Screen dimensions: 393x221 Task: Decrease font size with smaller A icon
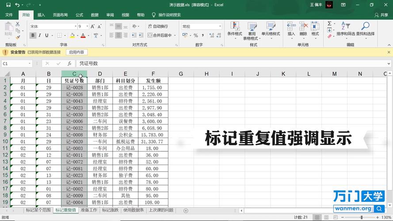coord(99,27)
